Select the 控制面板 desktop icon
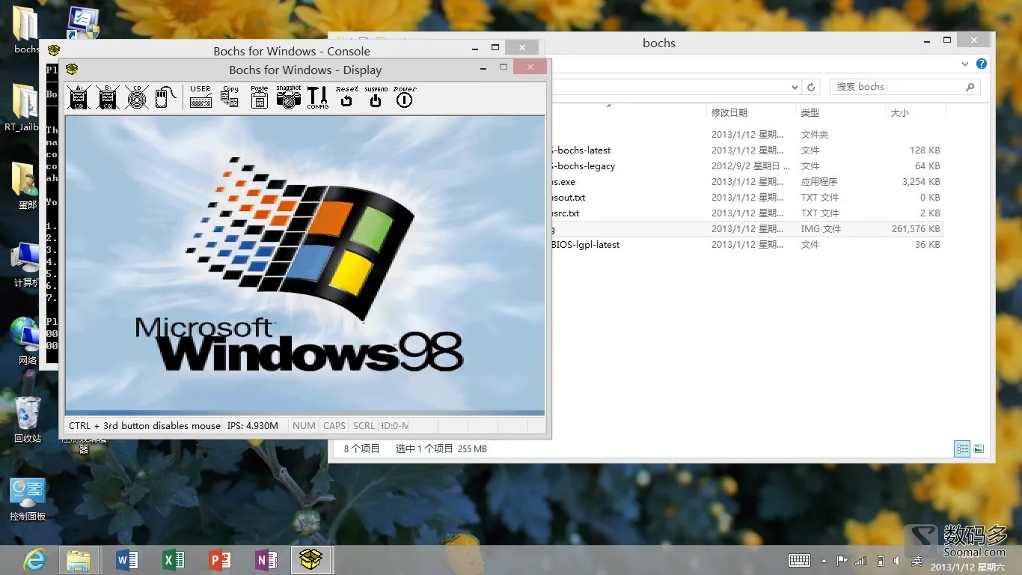 (x=28, y=499)
